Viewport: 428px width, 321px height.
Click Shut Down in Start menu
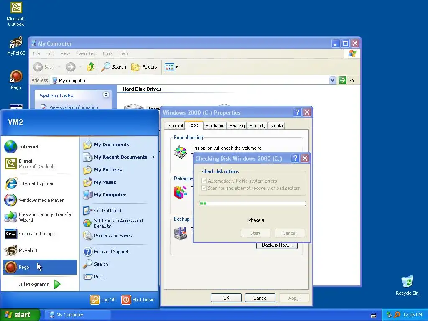[x=138, y=300]
